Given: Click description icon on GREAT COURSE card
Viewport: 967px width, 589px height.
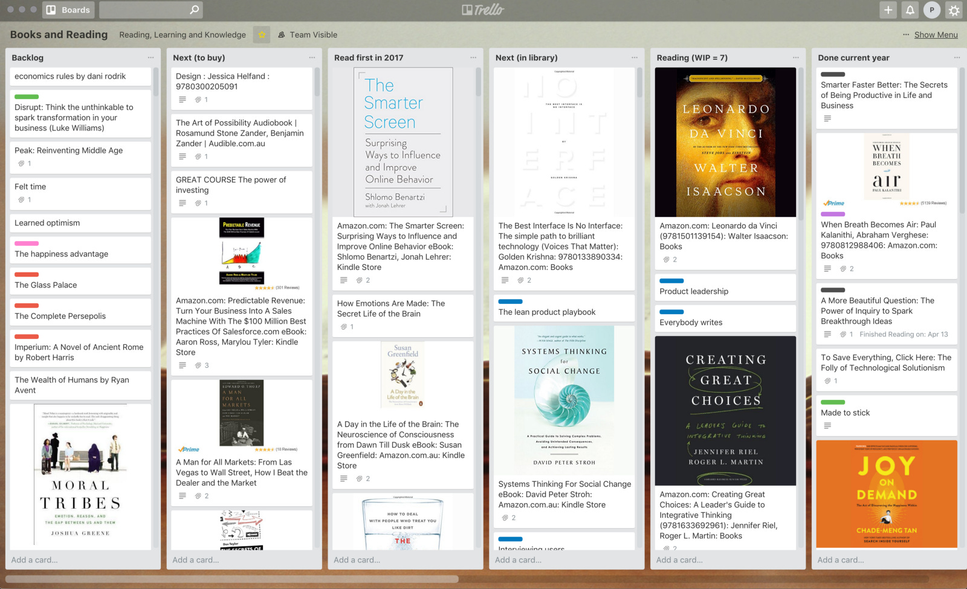Looking at the screenshot, I should [x=183, y=203].
